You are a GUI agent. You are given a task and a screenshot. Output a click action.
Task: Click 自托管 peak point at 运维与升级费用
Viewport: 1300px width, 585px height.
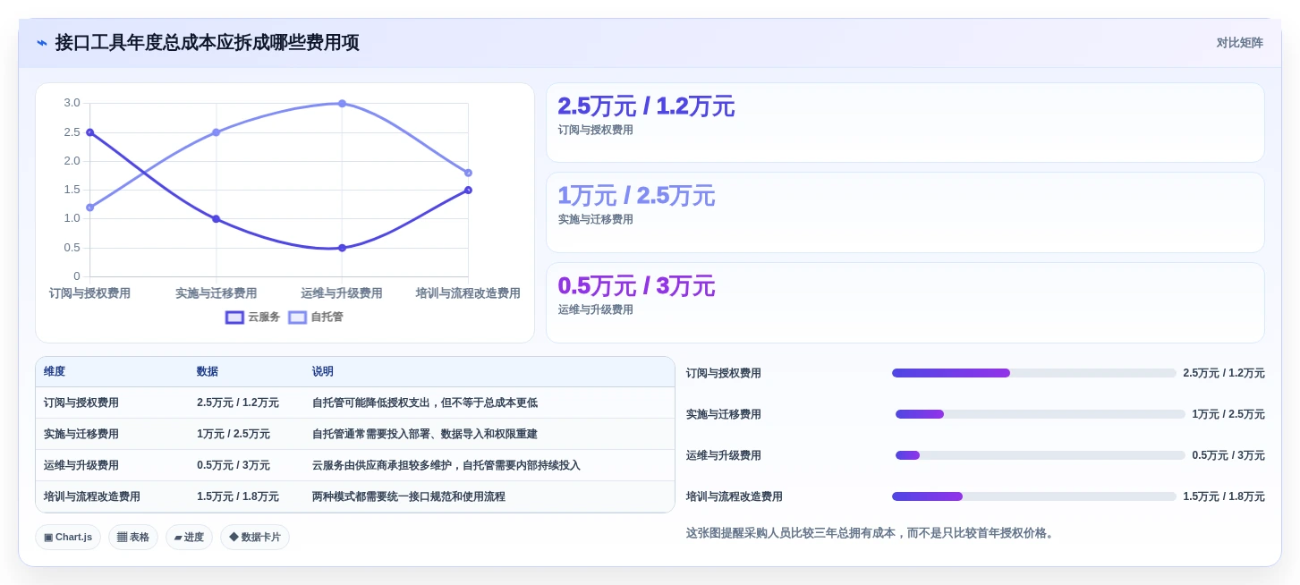pyautogui.click(x=342, y=104)
